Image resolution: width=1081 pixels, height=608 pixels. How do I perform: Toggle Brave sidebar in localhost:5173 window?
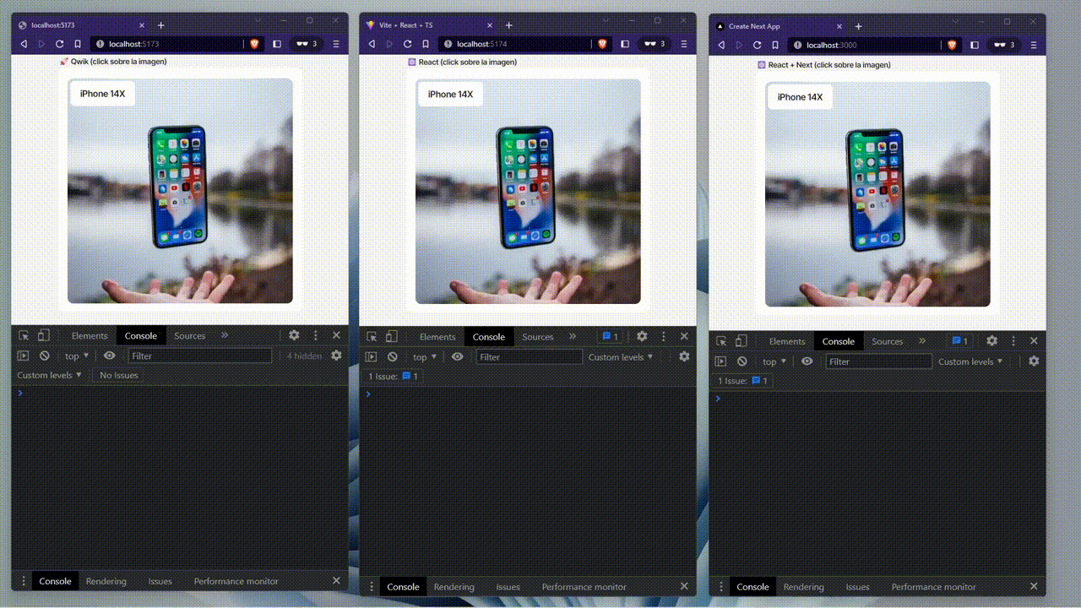276,44
